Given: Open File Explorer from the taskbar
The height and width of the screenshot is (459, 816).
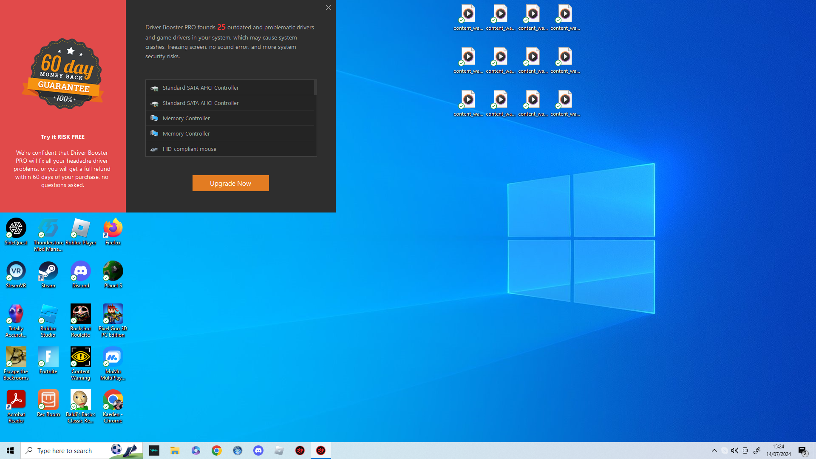Looking at the screenshot, I should (x=175, y=450).
